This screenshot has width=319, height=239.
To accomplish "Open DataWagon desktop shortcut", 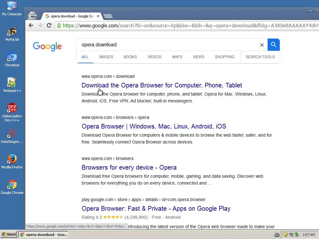I will click(x=12, y=136).
